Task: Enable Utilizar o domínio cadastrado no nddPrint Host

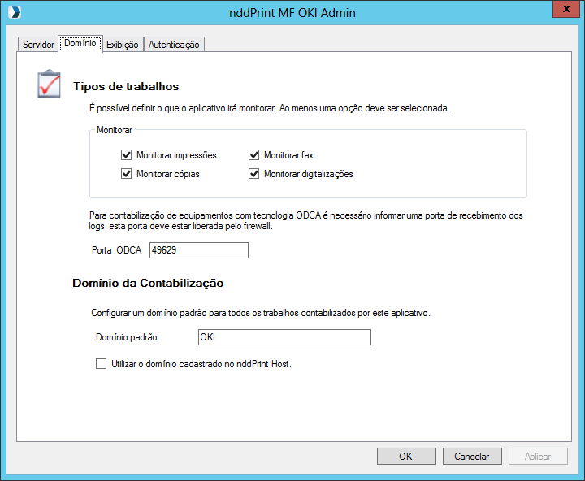Action: click(x=102, y=365)
